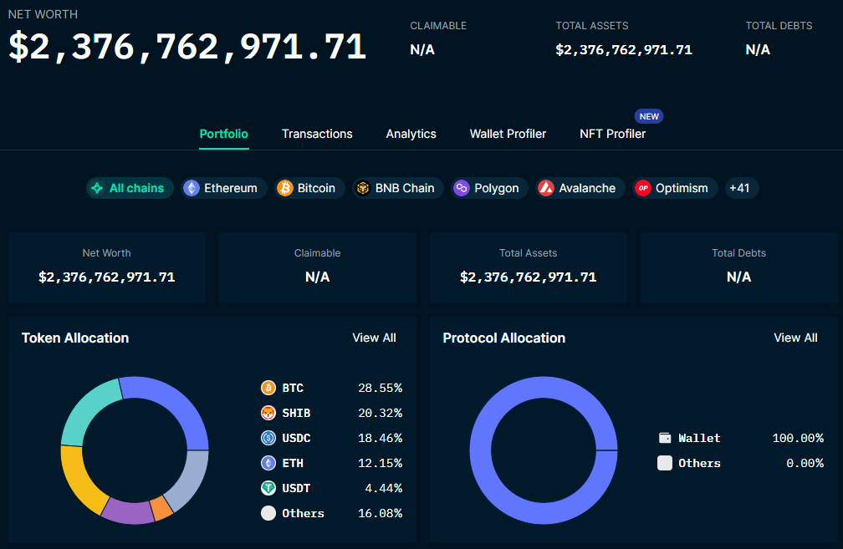
Task: Click the Net Worth summary card
Action: point(107,267)
